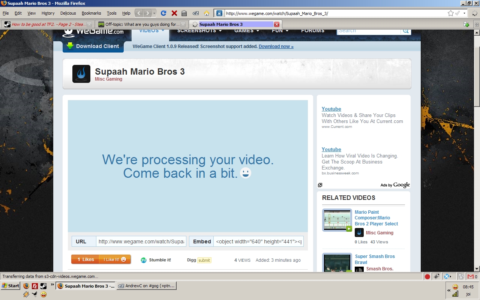This screenshot has width=480, height=300.
Task: Open the Misc Gaming link under the video title
Action: pyautogui.click(x=108, y=79)
